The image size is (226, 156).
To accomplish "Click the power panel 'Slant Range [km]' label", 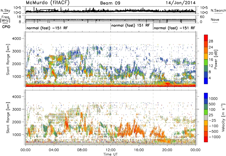I will (8, 59).
